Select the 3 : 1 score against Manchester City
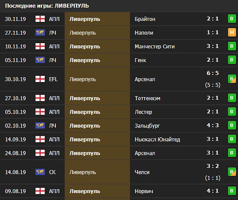238x200 pixels. [213, 46]
